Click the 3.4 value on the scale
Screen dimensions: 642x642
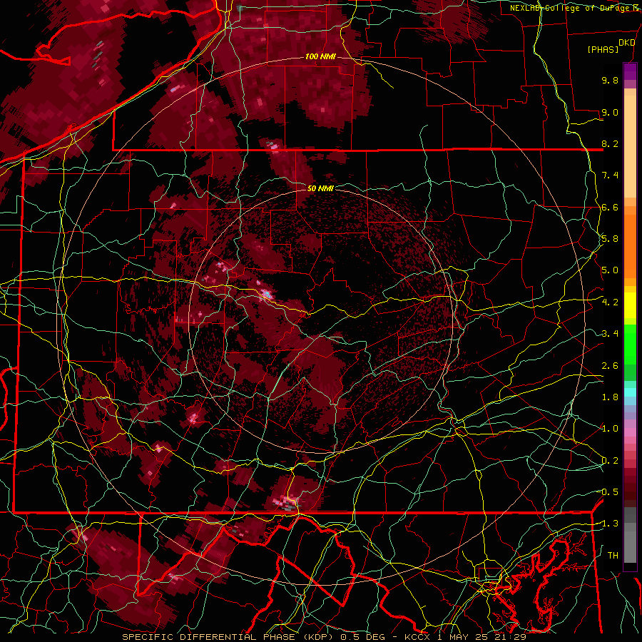tap(610, 334)
